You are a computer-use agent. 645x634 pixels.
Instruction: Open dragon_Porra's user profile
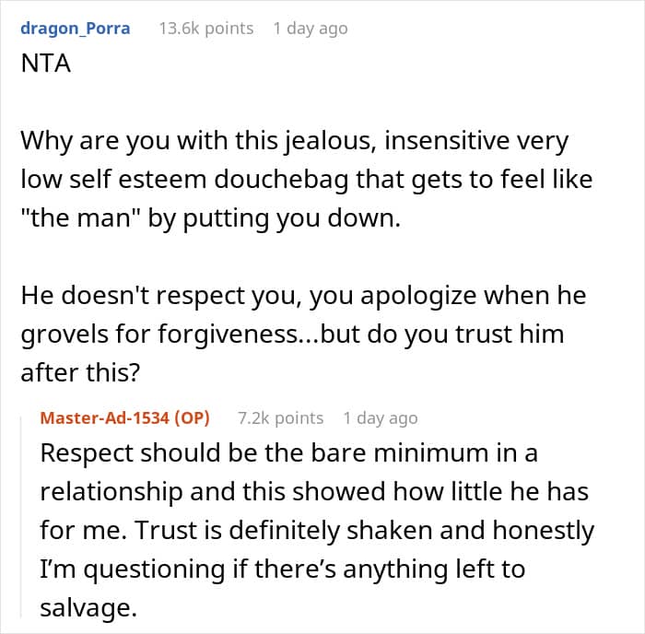pyautogui.click(x=75, y=28)
